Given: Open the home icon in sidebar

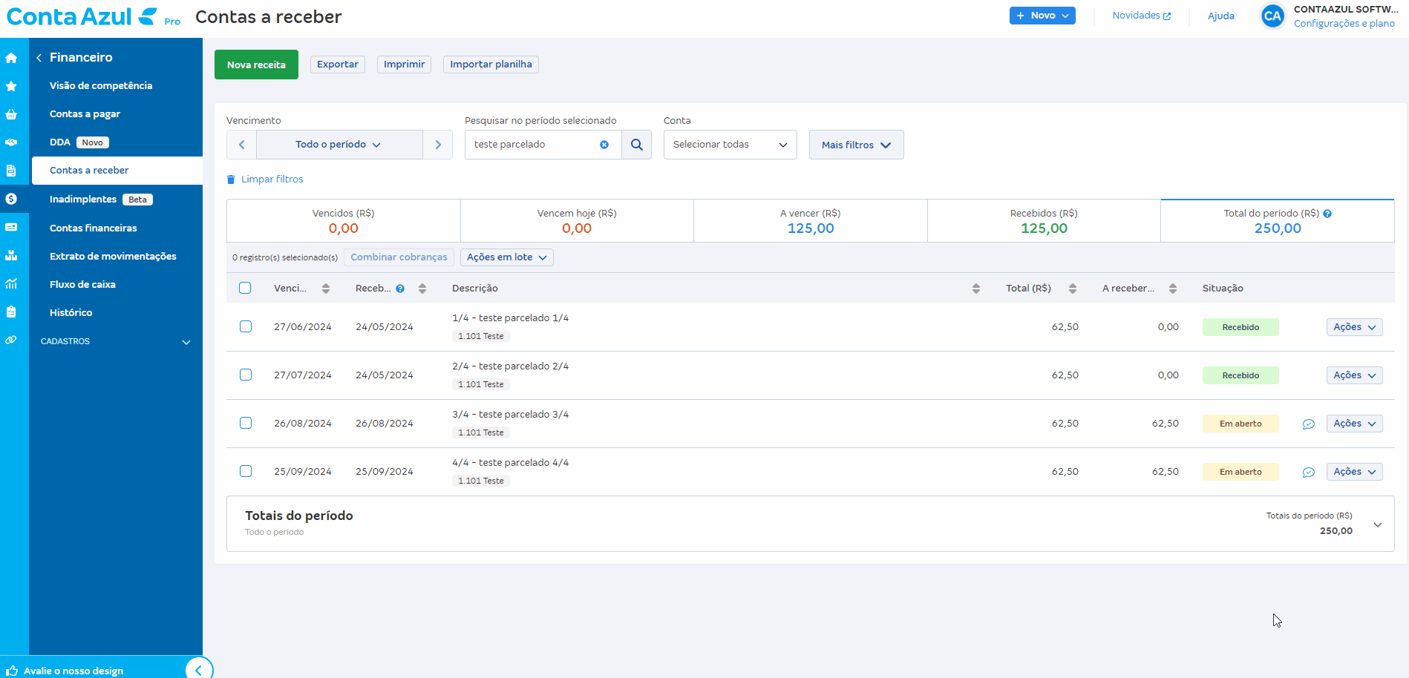Looking at the screenshot, I should [11, 58].
